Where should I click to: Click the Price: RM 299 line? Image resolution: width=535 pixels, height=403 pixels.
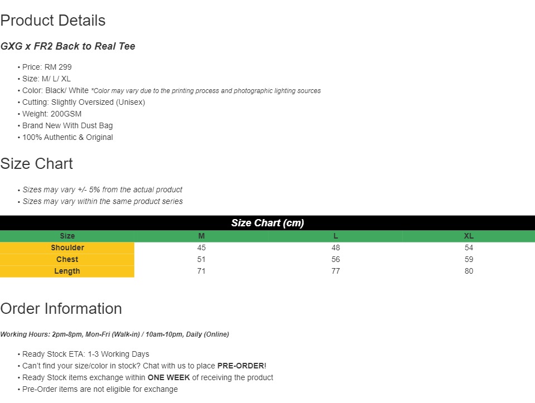(47, 67)
